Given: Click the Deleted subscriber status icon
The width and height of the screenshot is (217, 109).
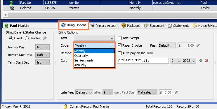Looking at the screenshot, I should (11, 8).
